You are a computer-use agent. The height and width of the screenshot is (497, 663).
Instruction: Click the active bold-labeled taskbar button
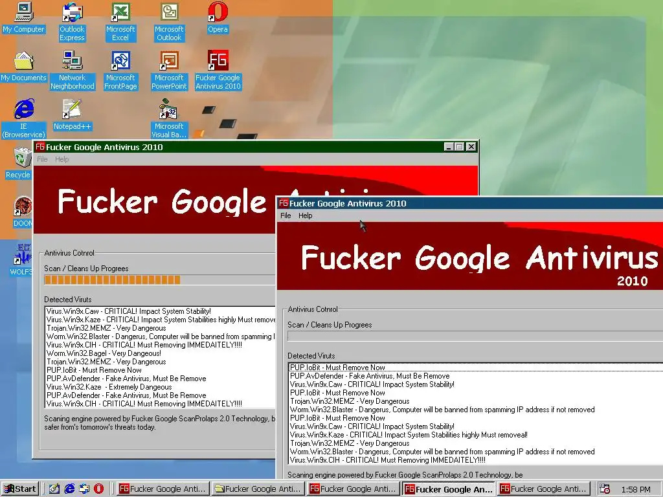click(x=448, y=489)
